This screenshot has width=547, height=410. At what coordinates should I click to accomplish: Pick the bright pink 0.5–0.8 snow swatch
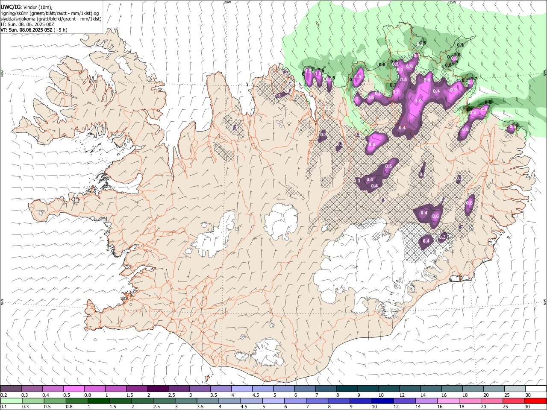74,389
